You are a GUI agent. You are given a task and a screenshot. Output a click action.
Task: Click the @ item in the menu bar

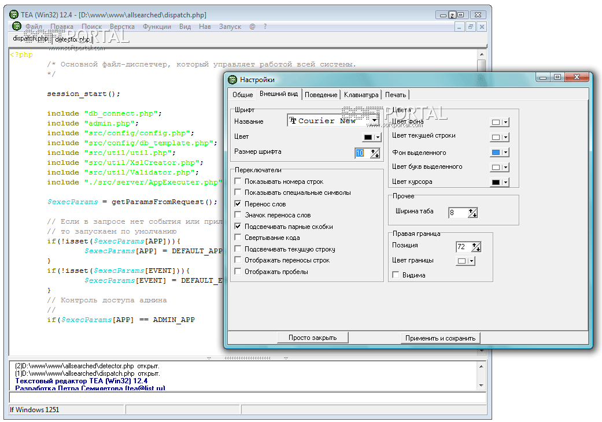[252, 27]
